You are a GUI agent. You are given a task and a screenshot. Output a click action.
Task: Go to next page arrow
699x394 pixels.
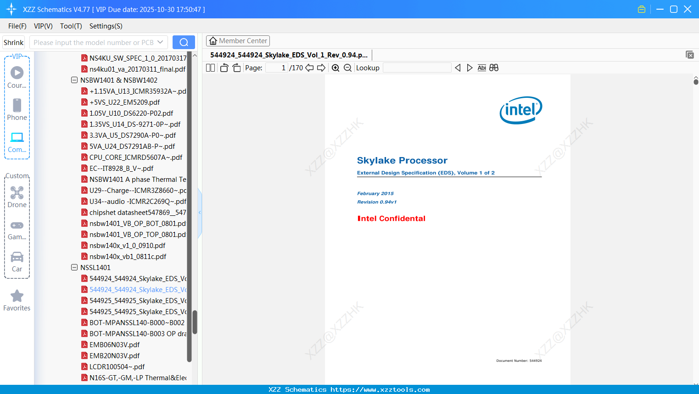tap(321, 68)
